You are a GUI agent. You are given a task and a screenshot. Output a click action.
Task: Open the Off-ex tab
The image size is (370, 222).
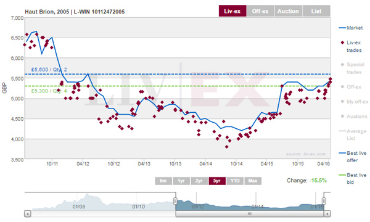click(260, 11)
